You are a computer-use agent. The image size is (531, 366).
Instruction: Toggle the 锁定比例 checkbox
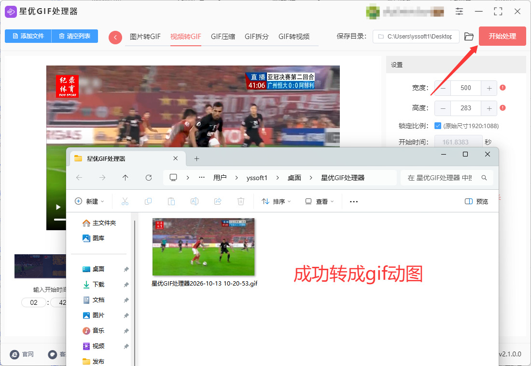click(438, 126)
